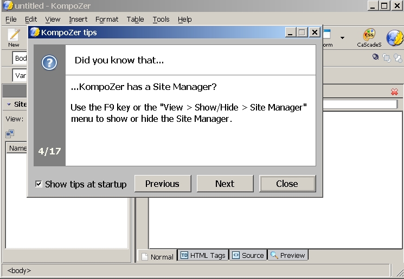Click the 'View:' label in Site Manager
Image resolution: width=404 pixels, height=279 pixels.
tap(15, 119)
